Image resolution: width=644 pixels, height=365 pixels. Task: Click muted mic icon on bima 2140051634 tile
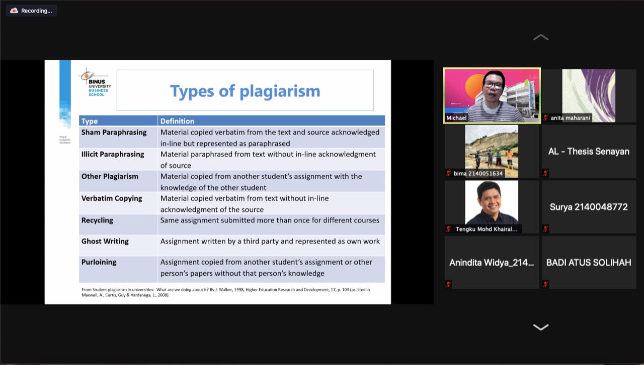(448, 173)
